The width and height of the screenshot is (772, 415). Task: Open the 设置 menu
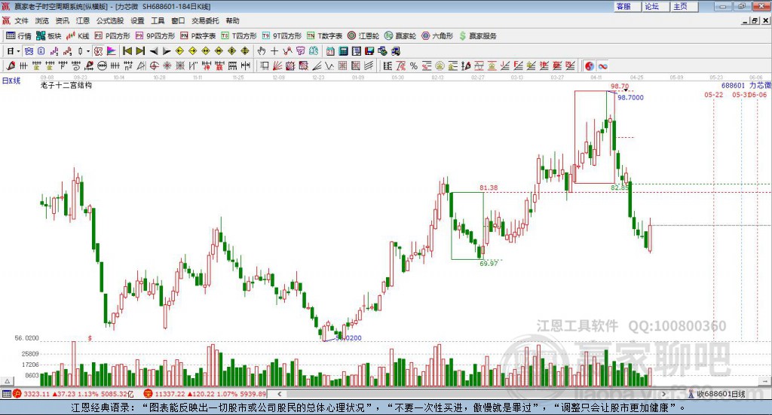coord(137,20)
